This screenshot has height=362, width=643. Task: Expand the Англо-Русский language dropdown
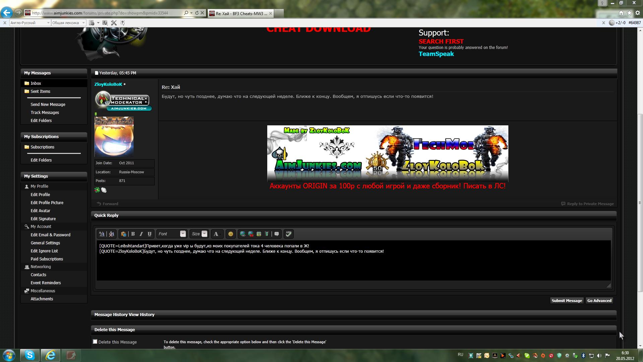click(x=48, y=23)
